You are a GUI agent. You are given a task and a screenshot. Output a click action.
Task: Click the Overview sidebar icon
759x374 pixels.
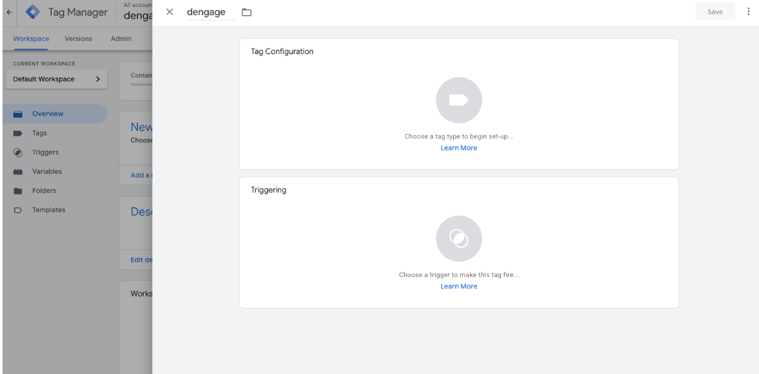point(18,114)
